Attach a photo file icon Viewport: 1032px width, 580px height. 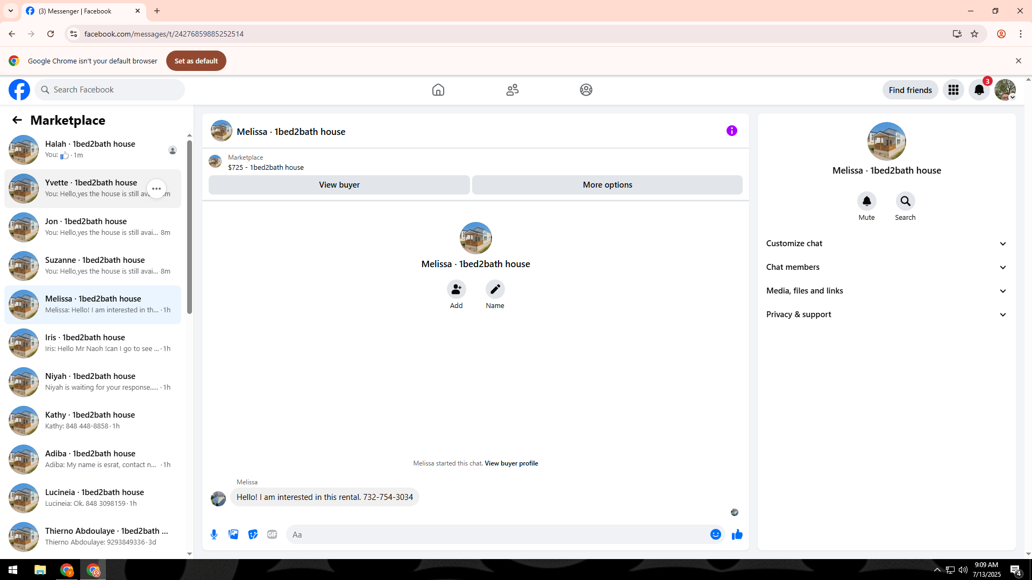pyautogui.click(x=233, y=534)
